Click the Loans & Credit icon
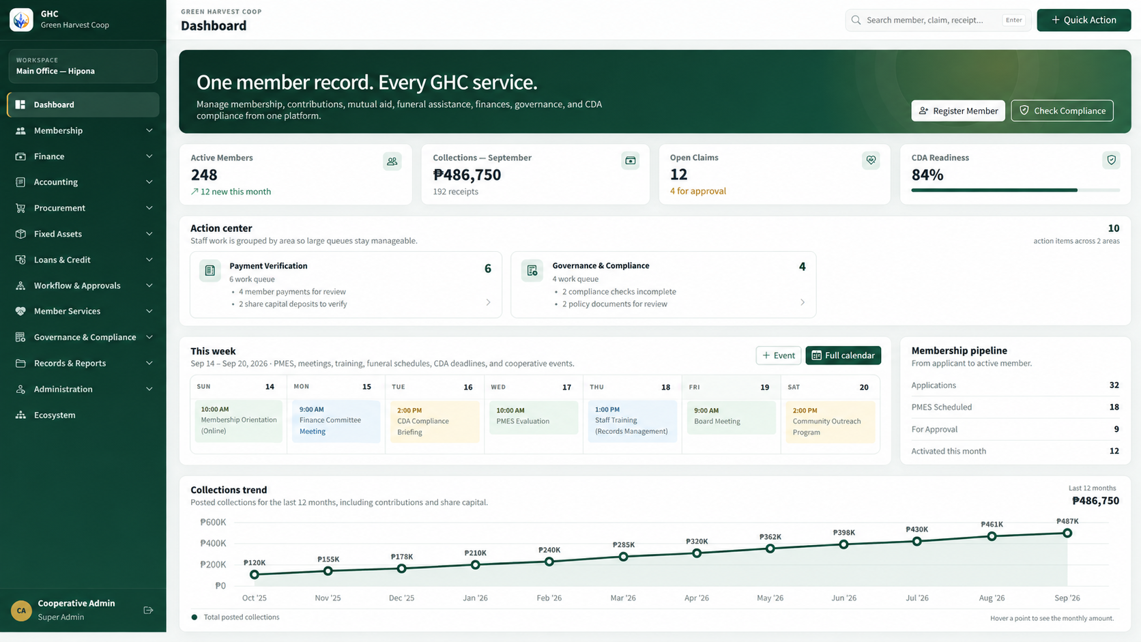Image resolution: width=1141 pixels, height=642 pixels. point(20,260)
